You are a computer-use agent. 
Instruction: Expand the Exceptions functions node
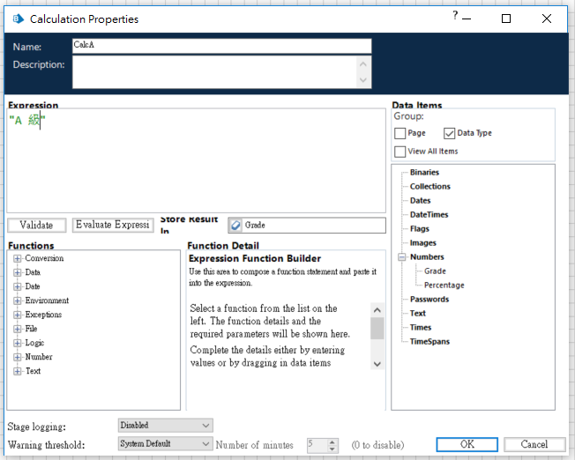point(17,315)
